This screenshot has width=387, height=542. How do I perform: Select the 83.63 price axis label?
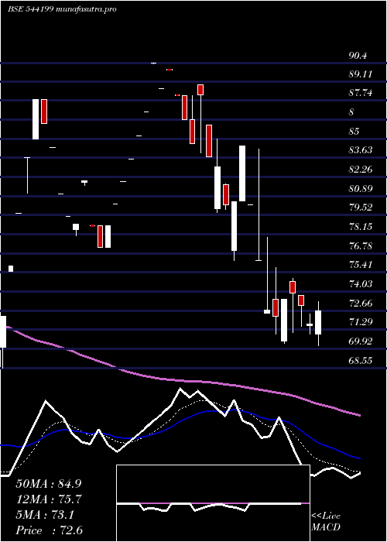(x=361, y=149)
